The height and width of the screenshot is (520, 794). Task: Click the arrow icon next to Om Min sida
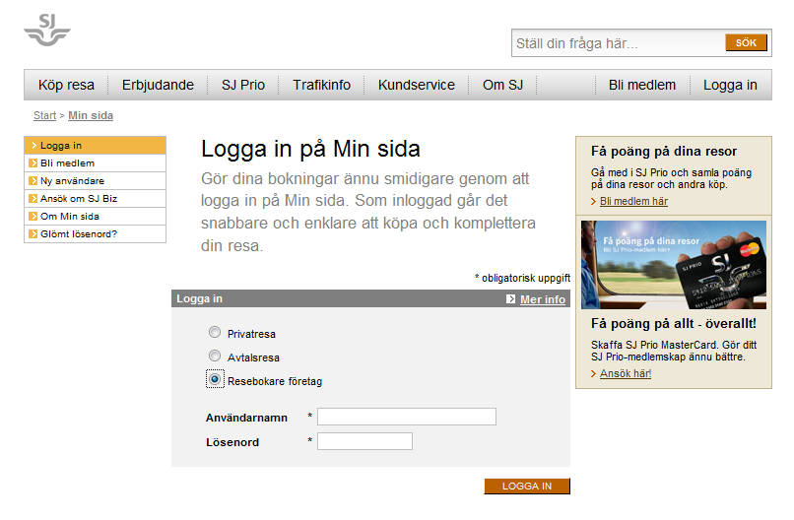(33, 217)
